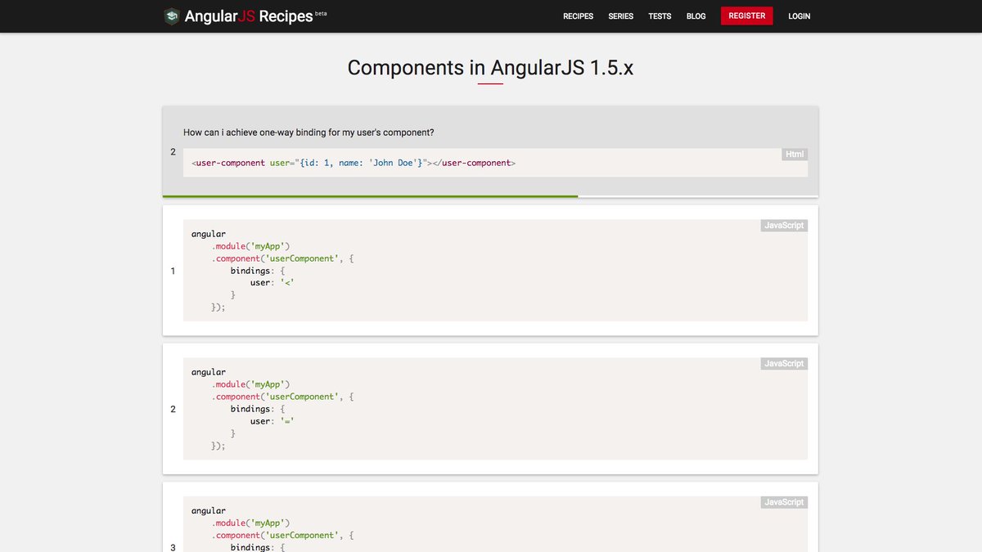Click JavaScript badge on answer 2
Viewport: 982px width, 552px height.
[784, 364]
